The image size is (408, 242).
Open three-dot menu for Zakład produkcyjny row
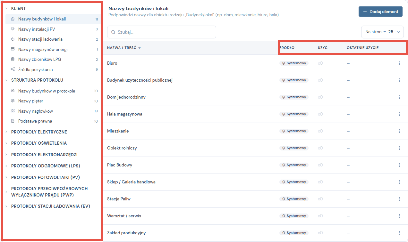[399, 233]
